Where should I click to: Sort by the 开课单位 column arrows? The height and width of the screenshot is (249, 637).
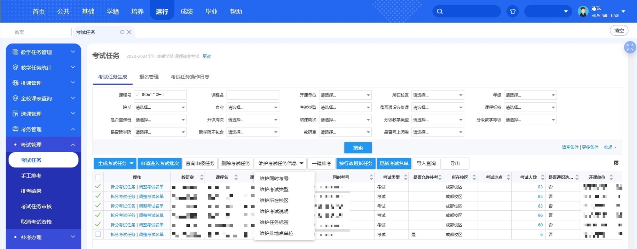pyautogui.click(x=611, y=177)
